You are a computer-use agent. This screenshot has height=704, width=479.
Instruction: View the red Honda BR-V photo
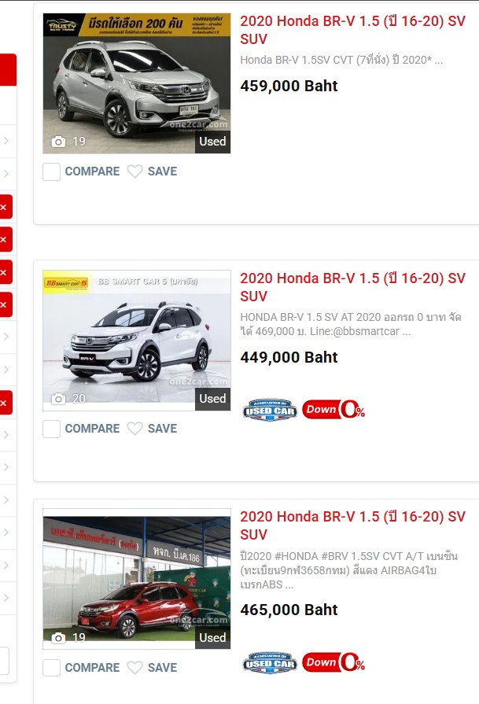137,579
